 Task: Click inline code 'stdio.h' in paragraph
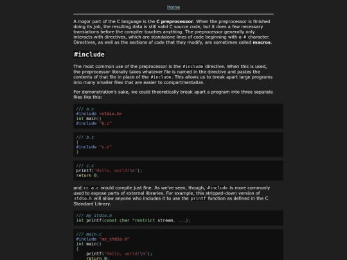82,198
